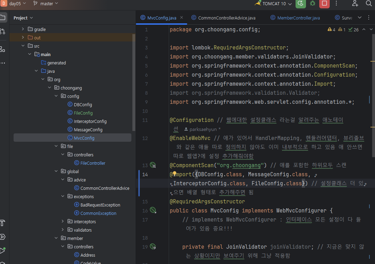Open Code With Me add-user icon

click(x=355, y=3)
